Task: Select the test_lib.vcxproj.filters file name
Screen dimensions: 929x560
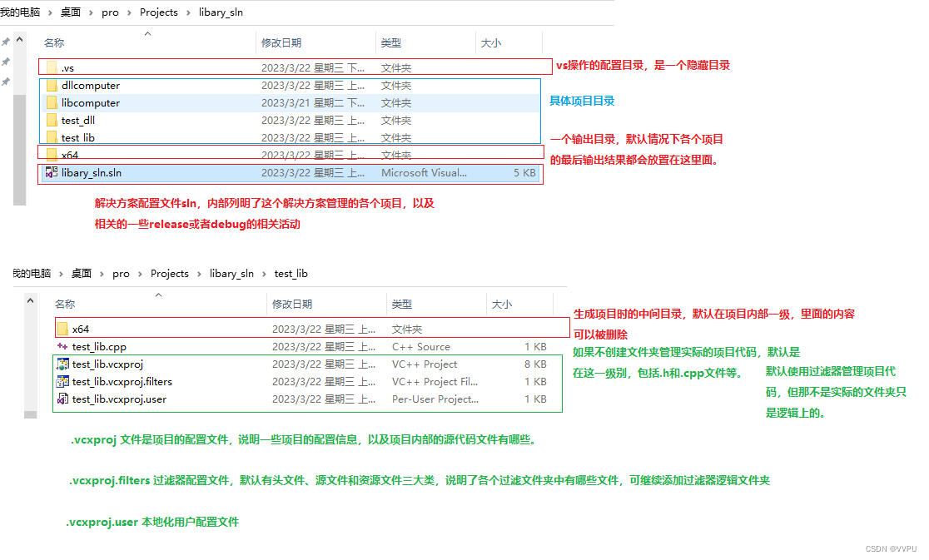Action: [x=122, y=381]
